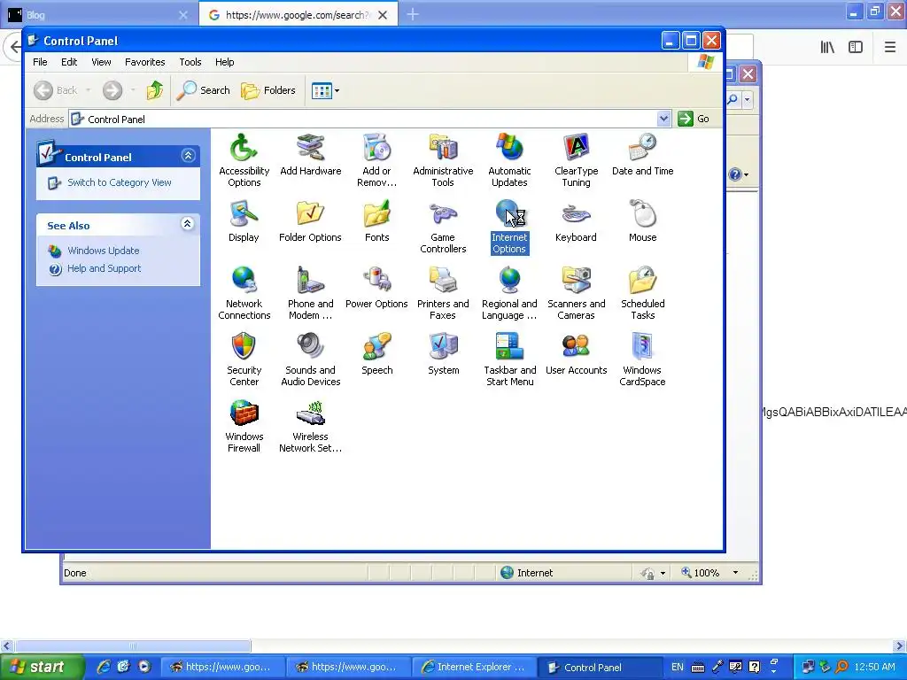Open the Views dropdown button
Screen dimensions: 907x680
(x=325, y=90)
